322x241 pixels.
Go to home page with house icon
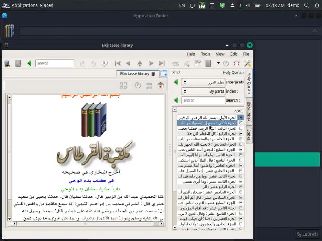point(160,85)
